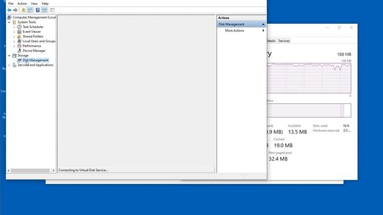Click the Performance icon in tree
Screen dimensions: 383x215
tap(19, 46)
